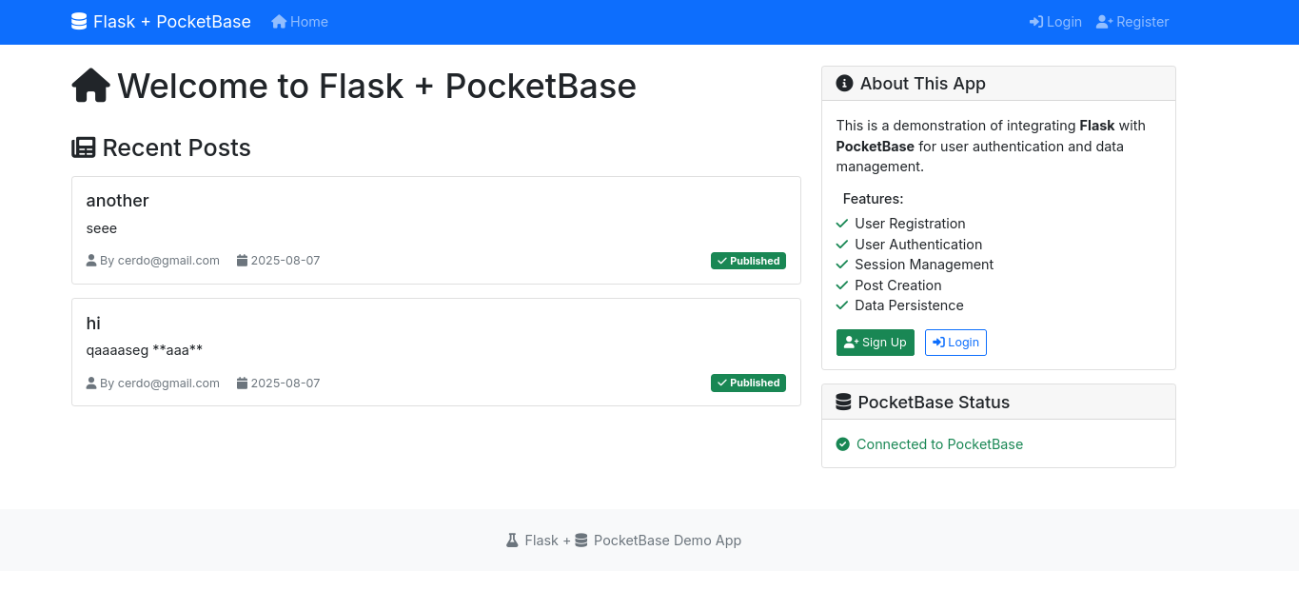Click the "Features:" label in About card

pyautogui.click(x=873, y=199)
